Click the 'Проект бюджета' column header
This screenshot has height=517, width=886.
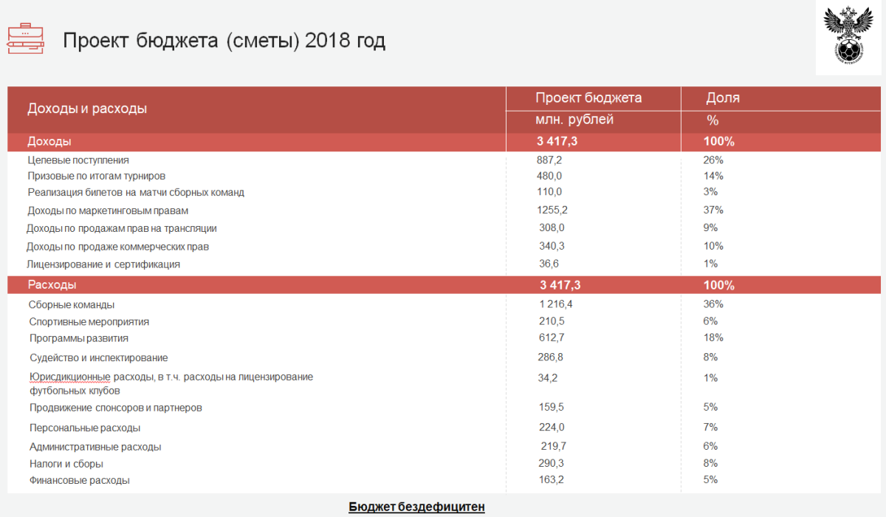pos(588,97)
